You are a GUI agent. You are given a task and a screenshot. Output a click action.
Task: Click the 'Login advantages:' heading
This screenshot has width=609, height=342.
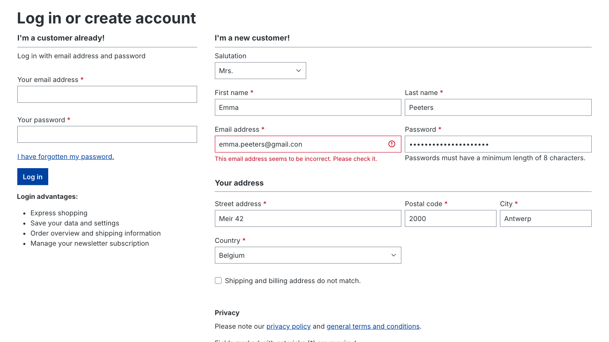47,197
